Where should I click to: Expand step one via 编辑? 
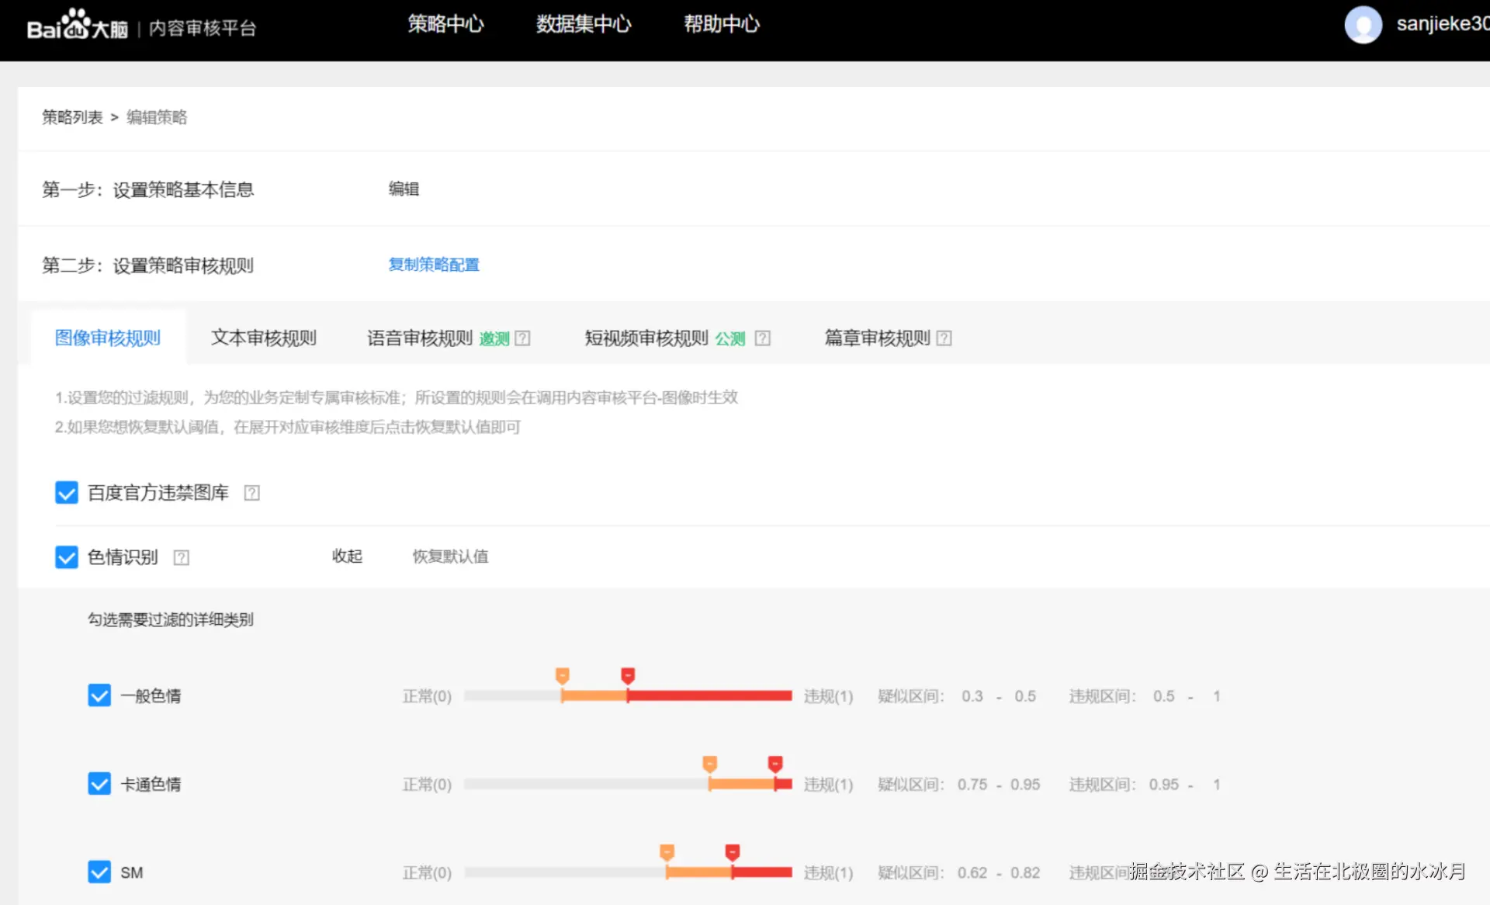(404, 189)
